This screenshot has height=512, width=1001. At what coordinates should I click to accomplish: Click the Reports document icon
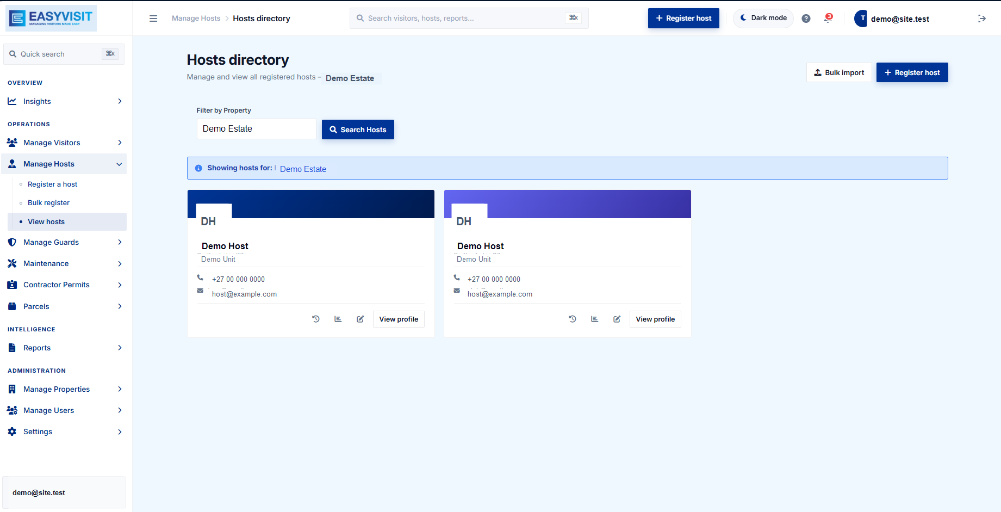tap(12, 348)
